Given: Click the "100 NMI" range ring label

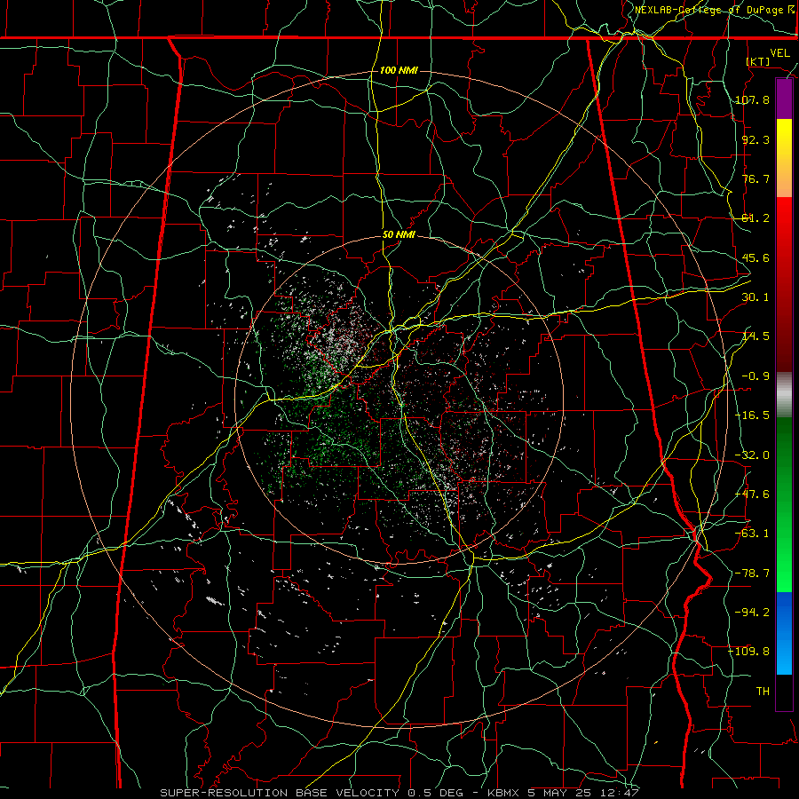Looking at the screenshot, I should point(399,70).
